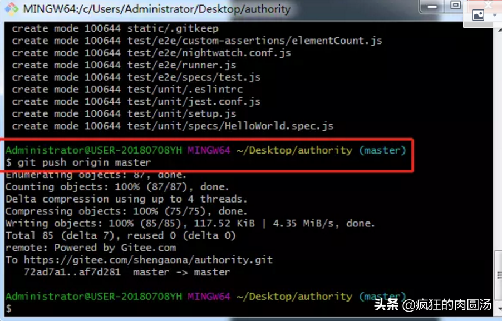
Task: Select the elementCount.js create mode line
Action: 197,41
